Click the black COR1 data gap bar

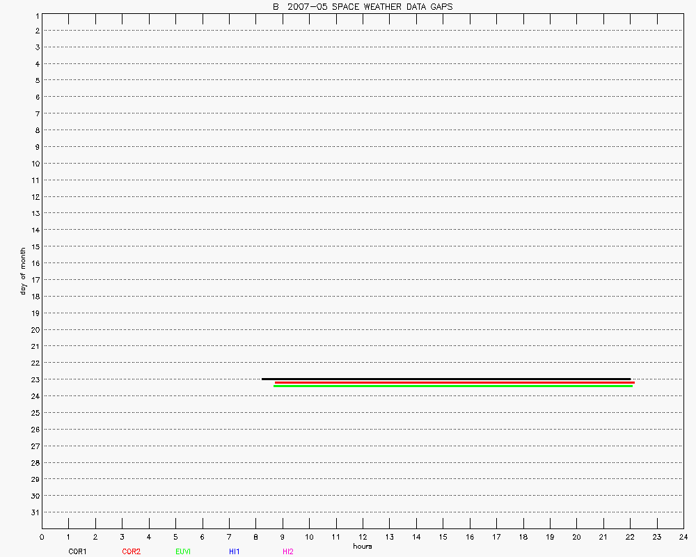[x=445, y=379]
